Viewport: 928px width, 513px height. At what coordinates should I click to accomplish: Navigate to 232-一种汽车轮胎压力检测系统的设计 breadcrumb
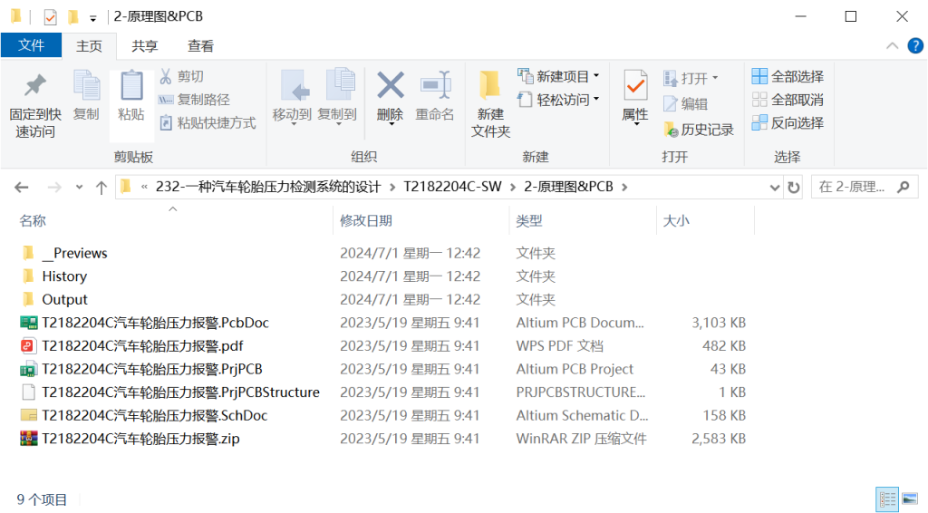tap(268, 187)
